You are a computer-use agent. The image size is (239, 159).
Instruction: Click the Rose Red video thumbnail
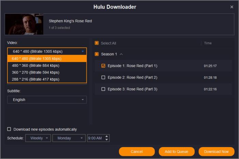point(24,24)
